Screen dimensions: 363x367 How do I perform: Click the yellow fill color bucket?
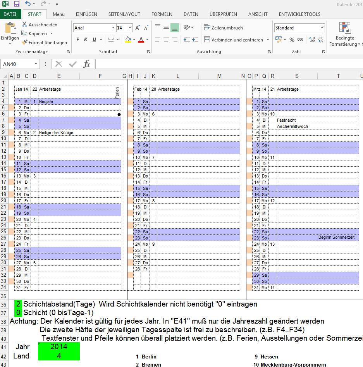(128, 40)
